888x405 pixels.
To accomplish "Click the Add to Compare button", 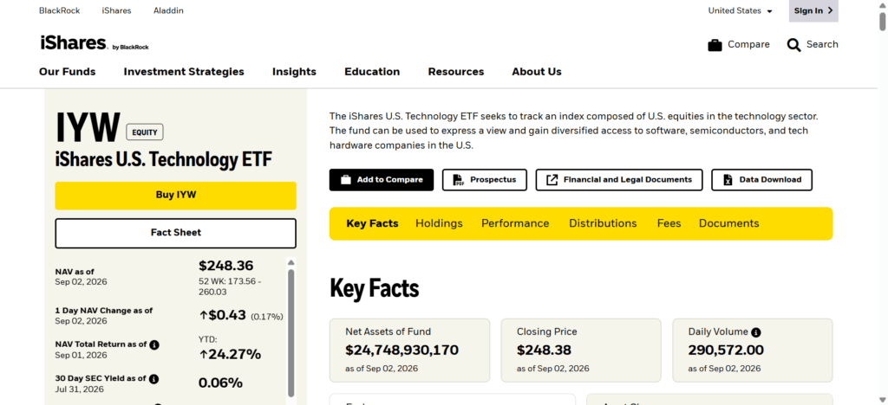I will [x=382, y=180].
